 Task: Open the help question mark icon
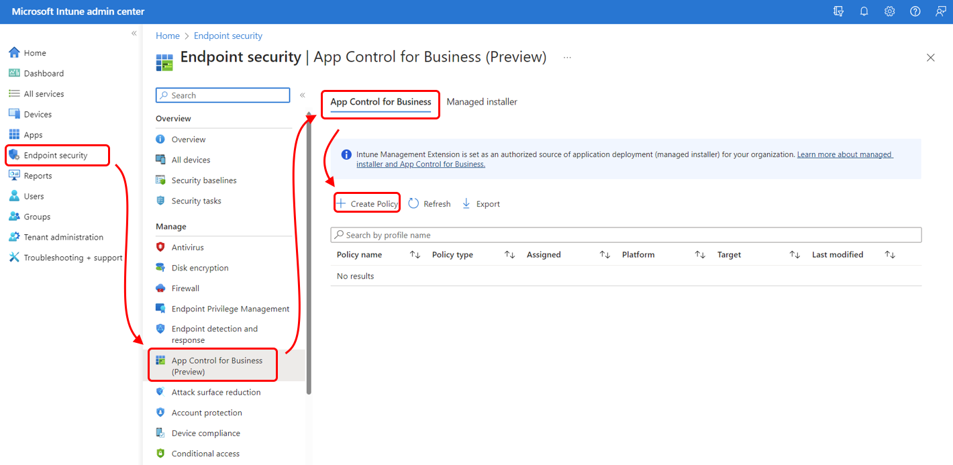coord(915,11)
